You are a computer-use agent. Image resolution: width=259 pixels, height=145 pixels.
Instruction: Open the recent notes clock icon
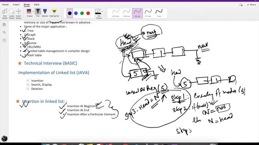pyautogui.click(x=4, y=40)
